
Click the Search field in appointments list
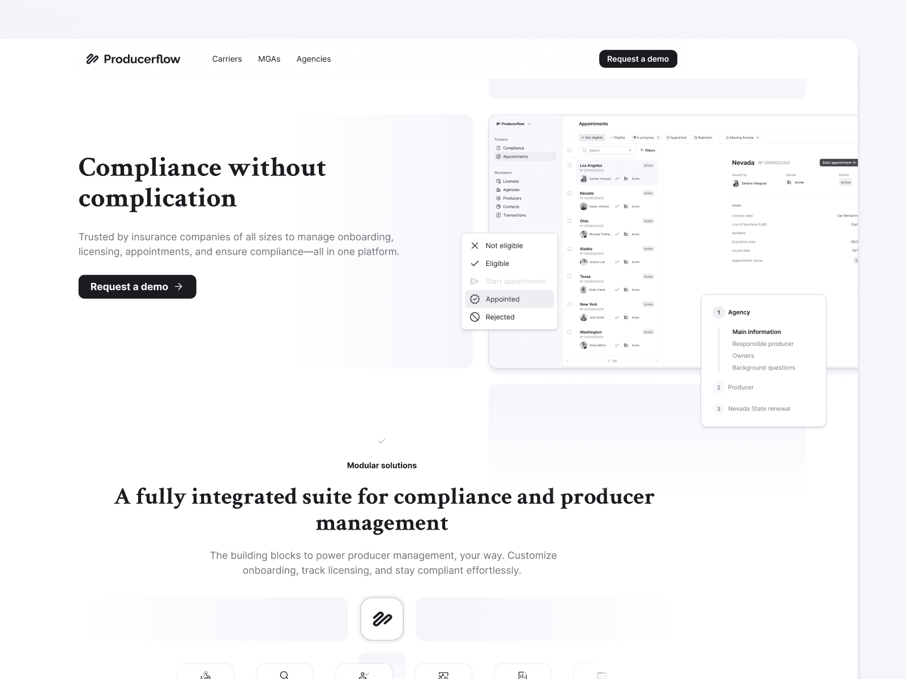(607, 151)
